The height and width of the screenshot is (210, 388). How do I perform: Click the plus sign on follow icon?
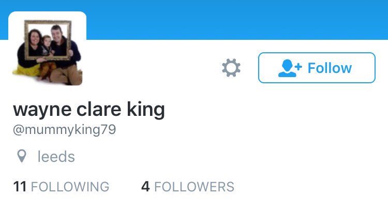coord(299,67)
